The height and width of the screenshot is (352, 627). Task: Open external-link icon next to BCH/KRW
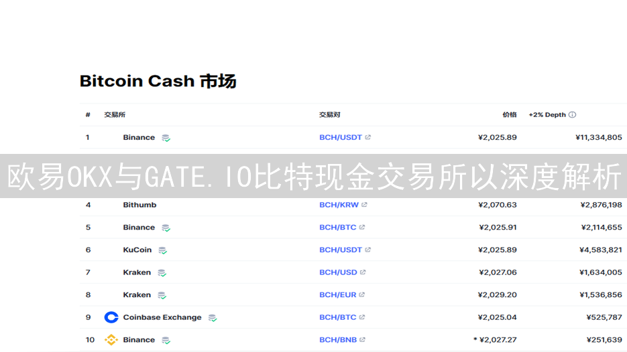tap(364, 205)
